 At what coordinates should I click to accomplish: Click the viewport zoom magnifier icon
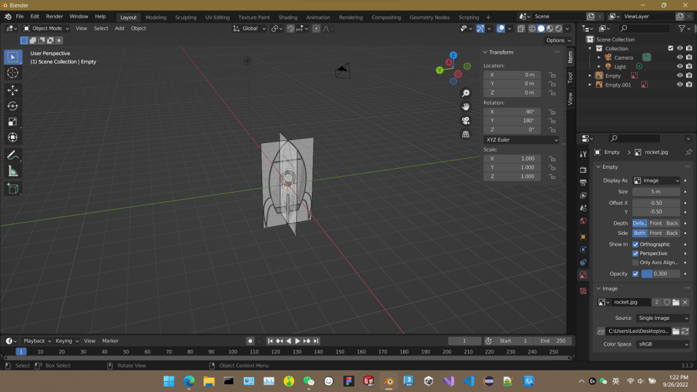pos(466,93)
